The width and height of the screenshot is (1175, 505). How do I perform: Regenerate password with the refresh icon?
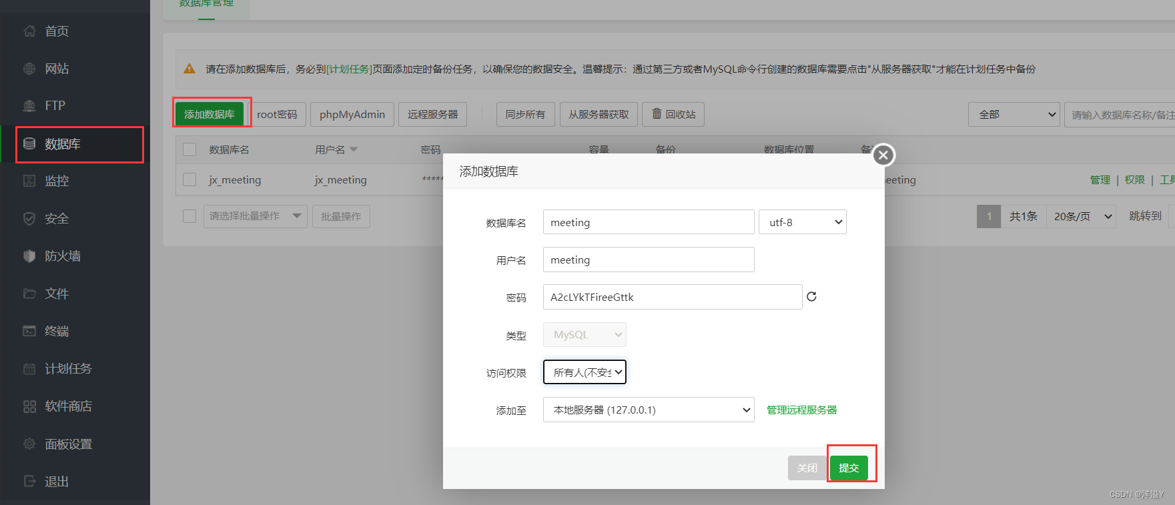(811, 297)
